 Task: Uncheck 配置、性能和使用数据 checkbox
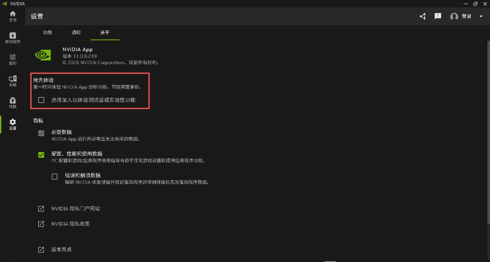tap(41, 155)
